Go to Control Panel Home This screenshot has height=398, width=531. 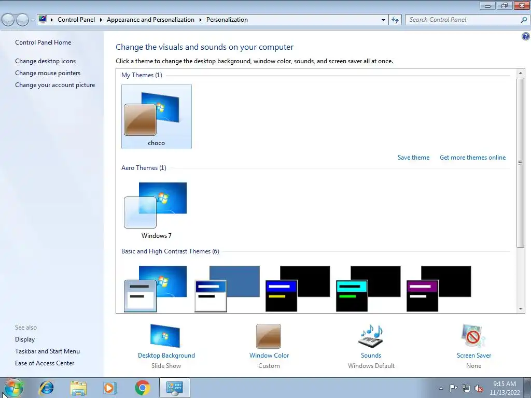tap(43, 42)
